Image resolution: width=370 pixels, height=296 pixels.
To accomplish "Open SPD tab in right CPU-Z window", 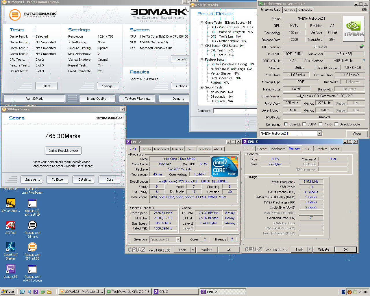I will tap(308, 149).
